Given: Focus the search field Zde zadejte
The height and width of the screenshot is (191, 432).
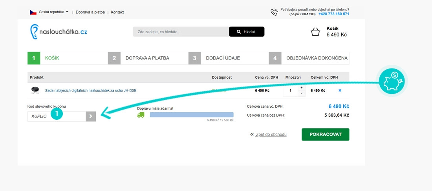Looking at the screenshot, I should (181, 32).
